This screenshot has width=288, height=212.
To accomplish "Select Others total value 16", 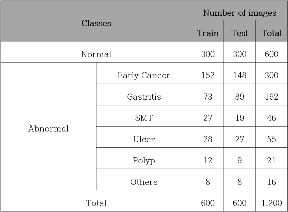I will [x=272, y=180].
